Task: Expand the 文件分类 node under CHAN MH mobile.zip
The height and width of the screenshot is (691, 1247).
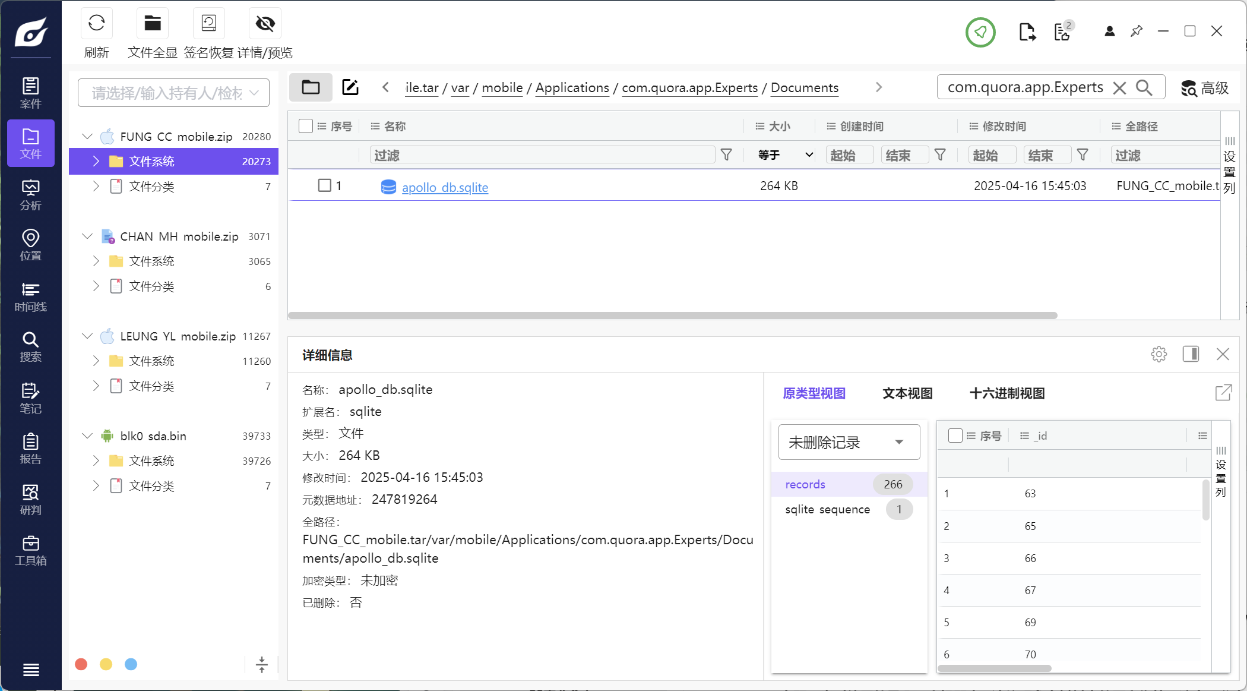Action: [96, 286]
